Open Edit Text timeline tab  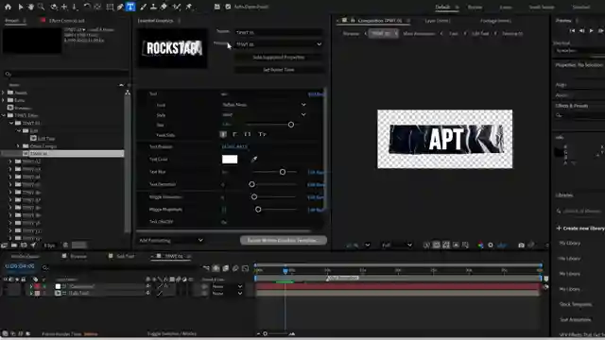coord(126,256)
